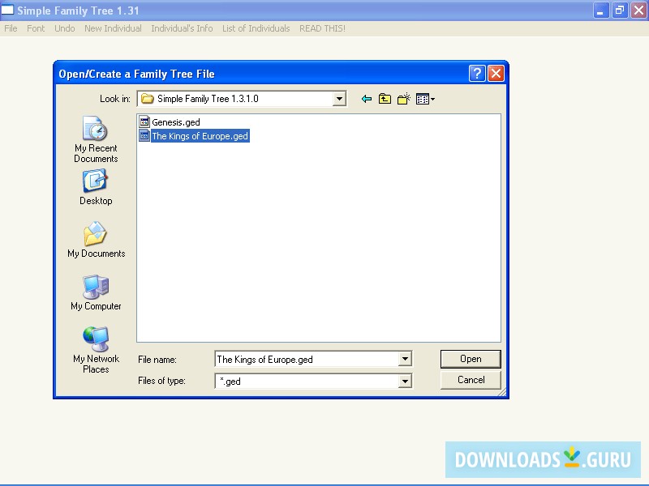This screenshot has width=649, height=486.
Task: Open the View Menu icon
Action: coord(423,98)
